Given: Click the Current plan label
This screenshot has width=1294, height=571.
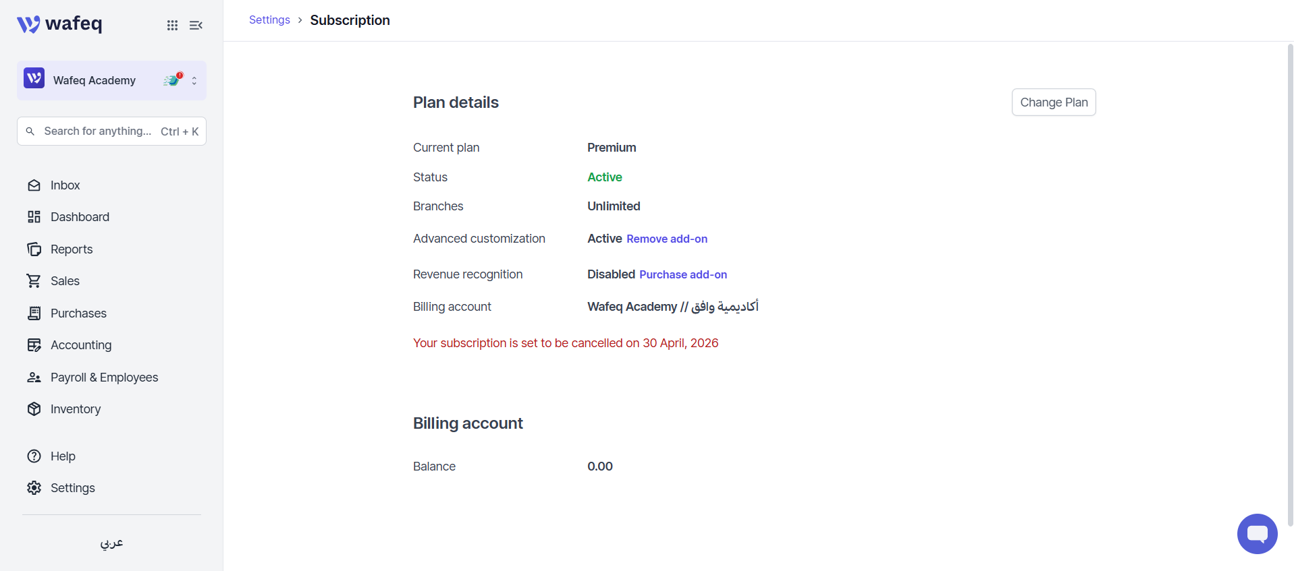Looking at the screenshot, I should pos(446,148).
